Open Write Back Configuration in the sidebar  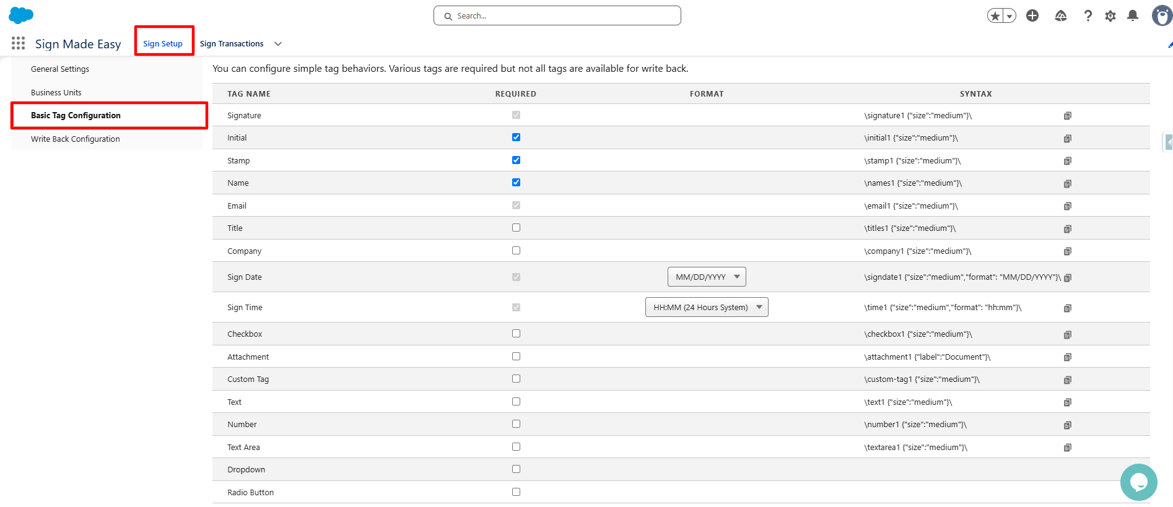point(76,139)
